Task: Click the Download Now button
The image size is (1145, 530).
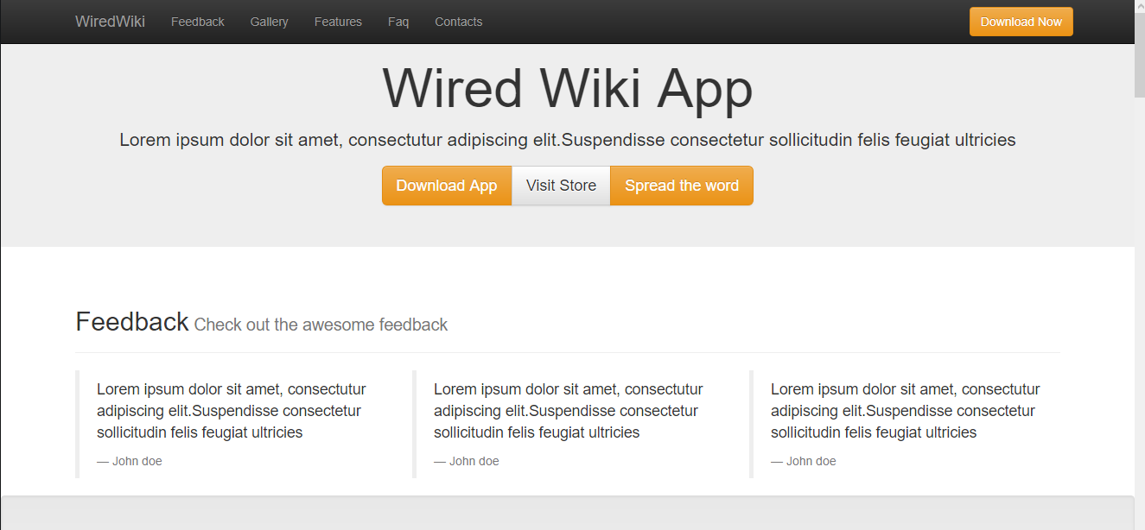Action: click(x=1021, y=22)
